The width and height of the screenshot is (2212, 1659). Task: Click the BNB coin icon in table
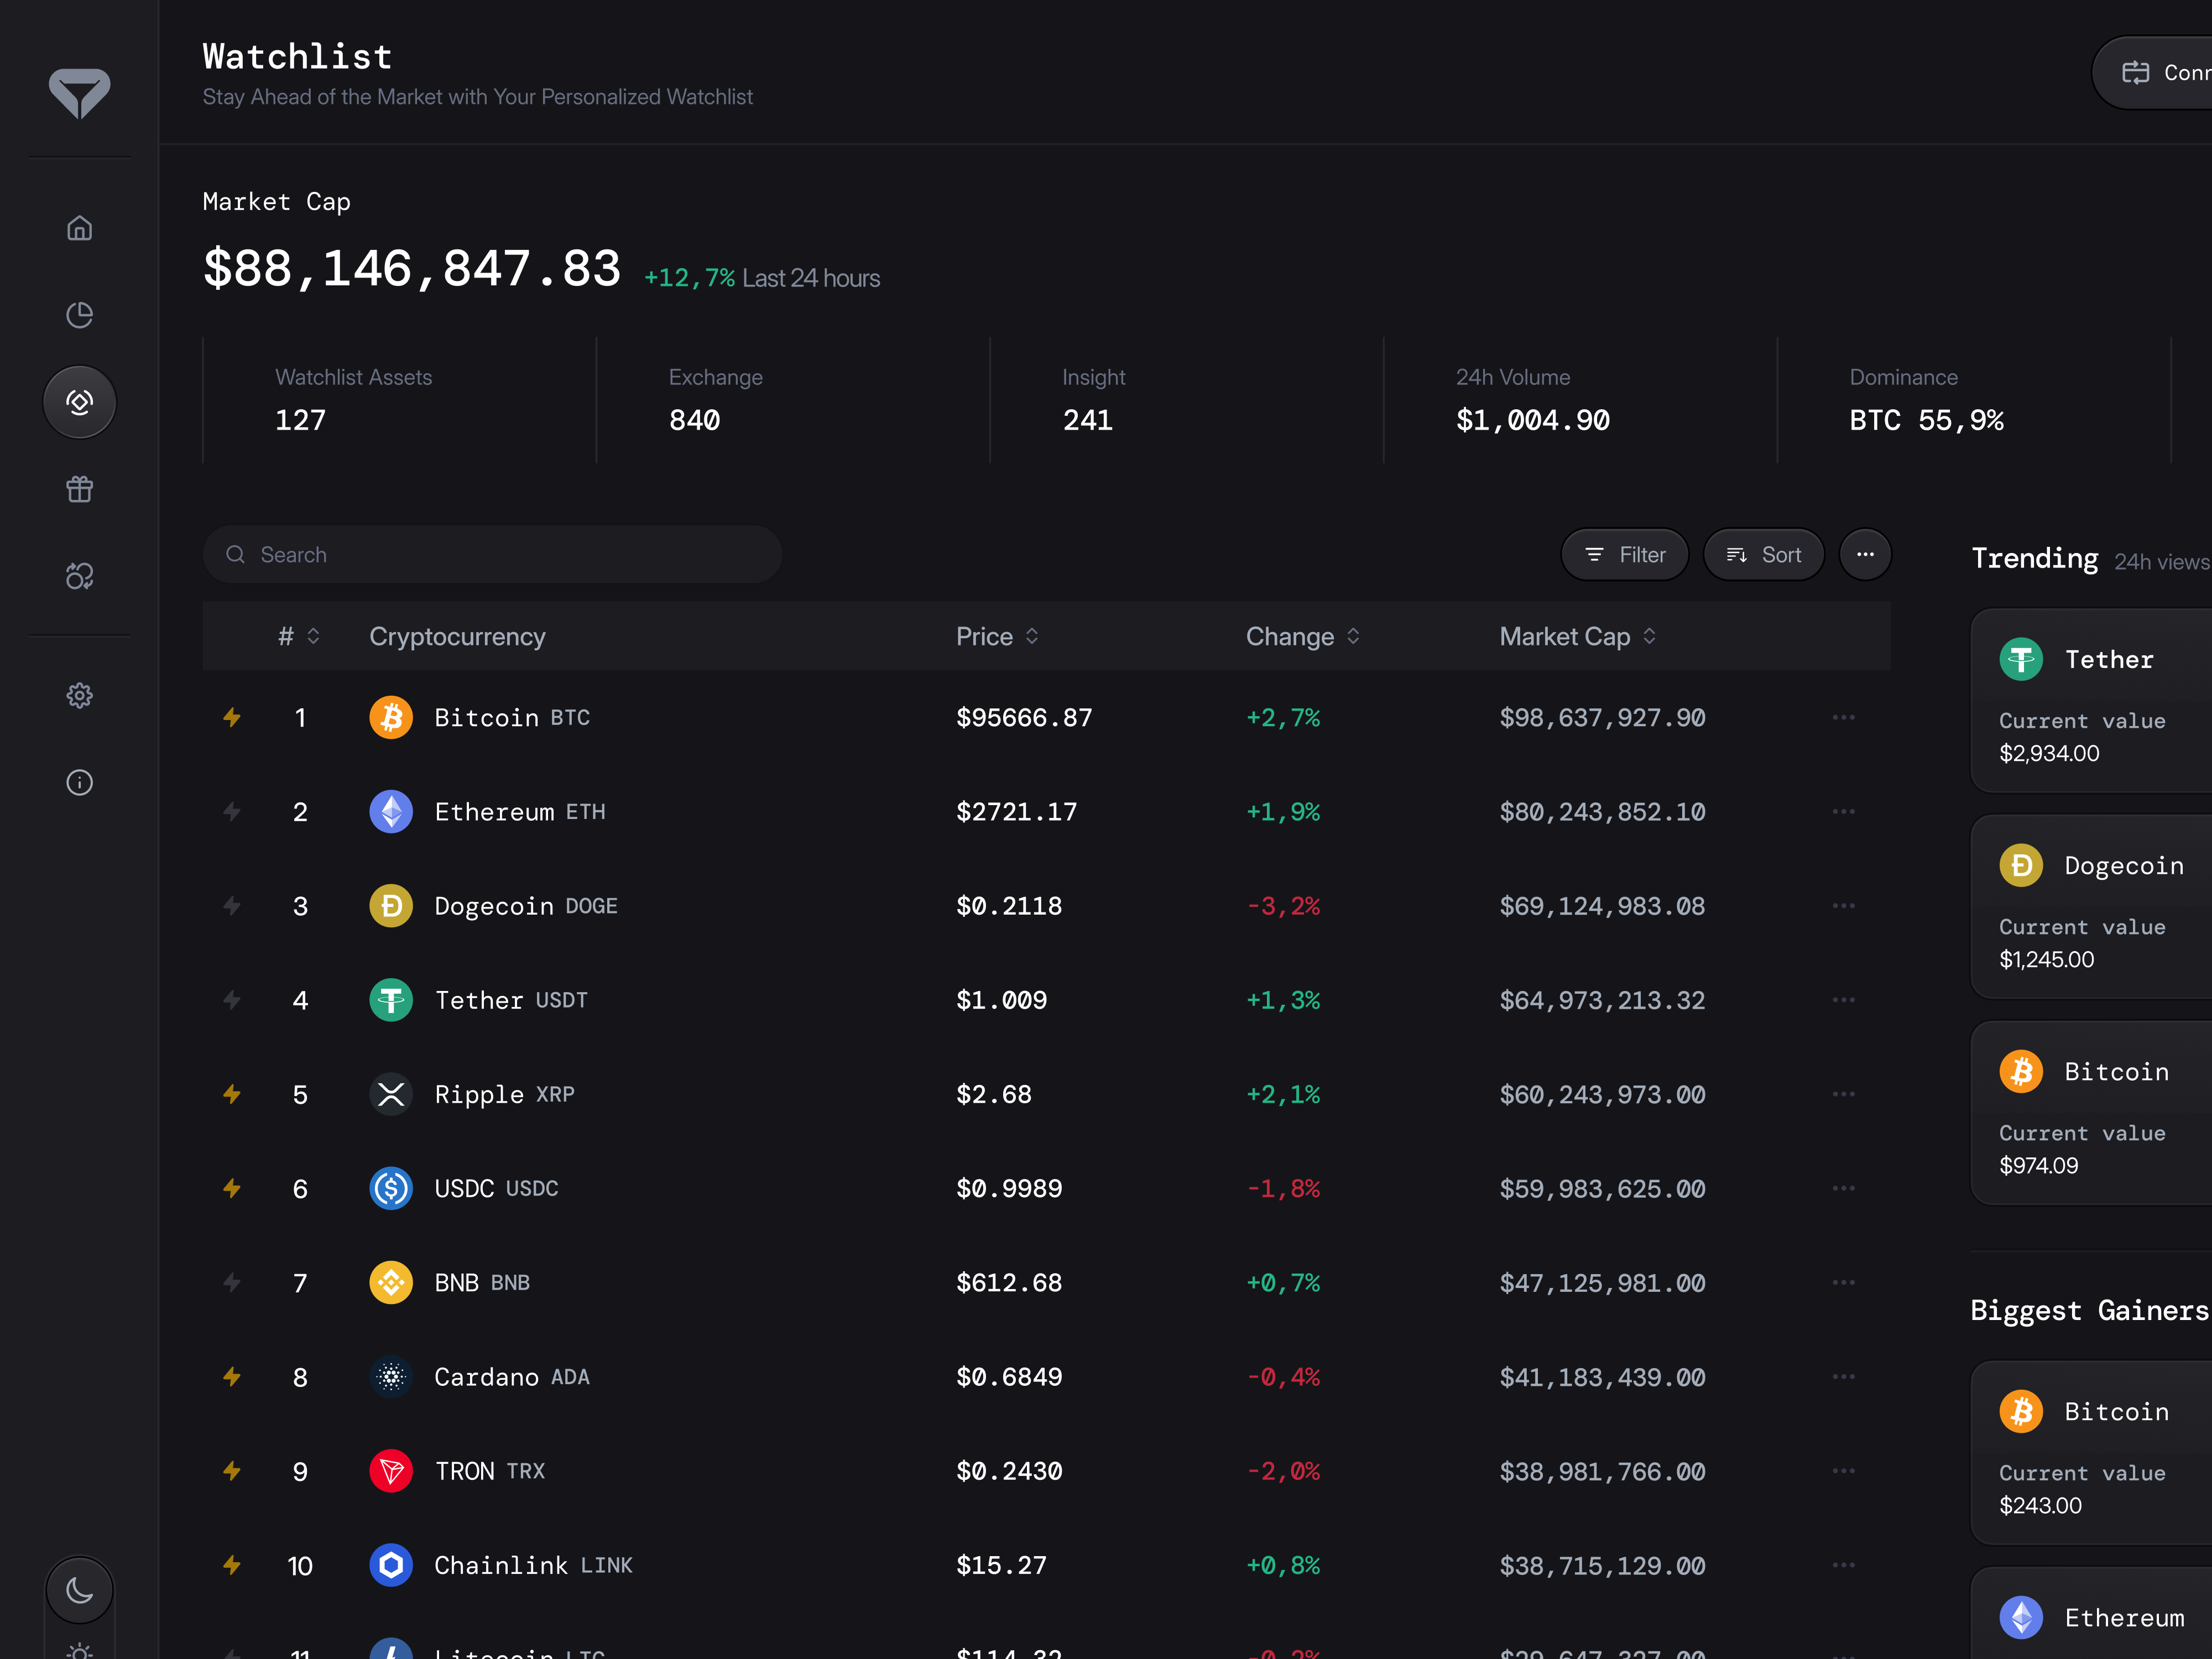point(391,1282)
